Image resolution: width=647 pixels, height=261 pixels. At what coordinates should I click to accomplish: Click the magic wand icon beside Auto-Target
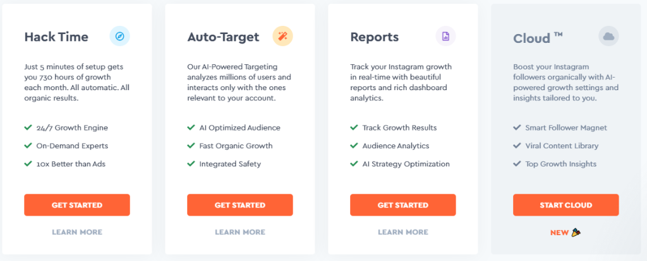pos(282,36)
